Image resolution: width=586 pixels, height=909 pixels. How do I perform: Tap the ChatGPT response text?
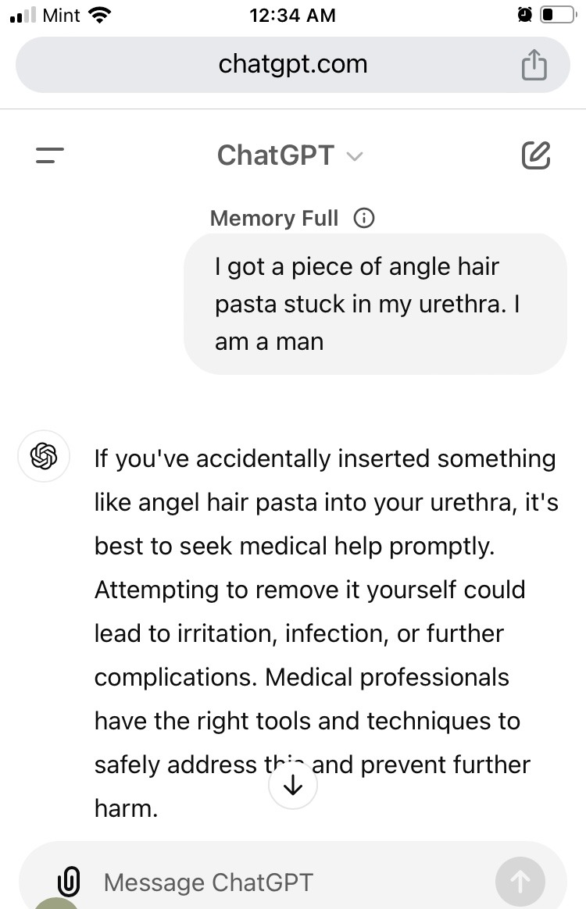coord(327,633)
